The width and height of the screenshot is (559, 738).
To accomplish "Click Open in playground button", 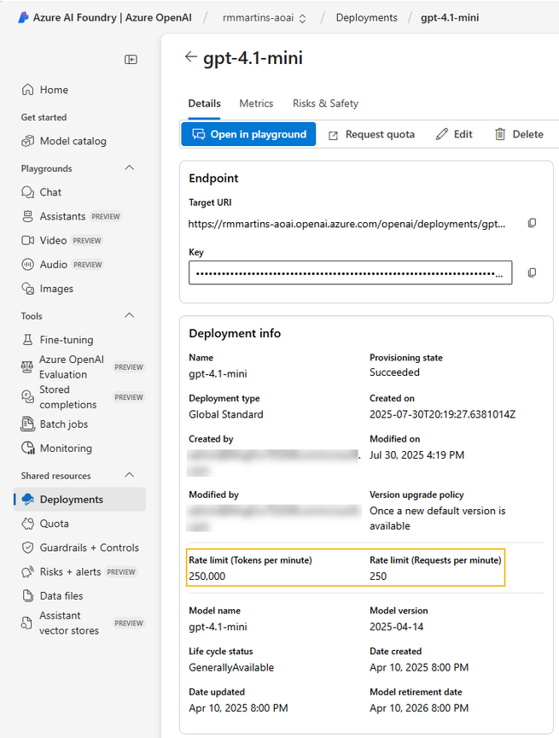I will tap(248, 134).
